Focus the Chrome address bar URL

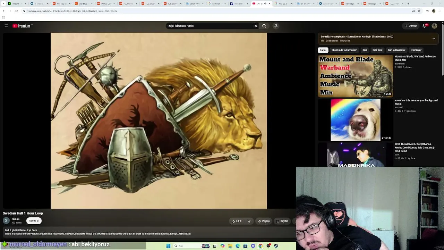72,11
